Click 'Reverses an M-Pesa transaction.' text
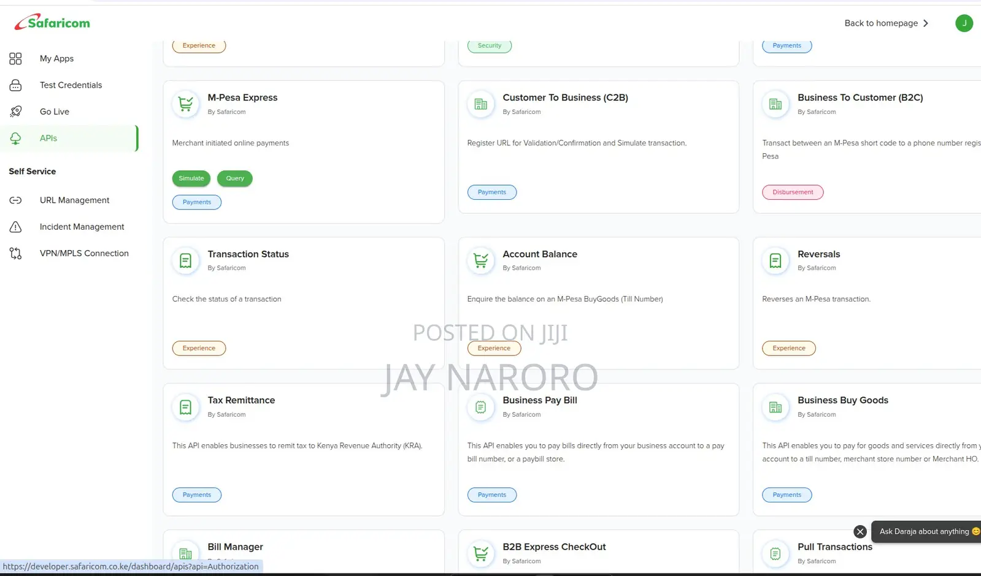This screenshot has height=576, width=981. click(x=816, y=299)
